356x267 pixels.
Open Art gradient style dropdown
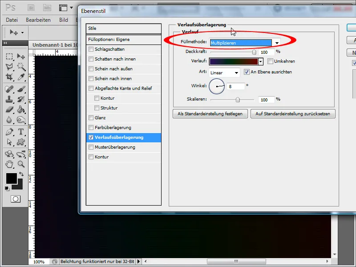click(224, 73)
